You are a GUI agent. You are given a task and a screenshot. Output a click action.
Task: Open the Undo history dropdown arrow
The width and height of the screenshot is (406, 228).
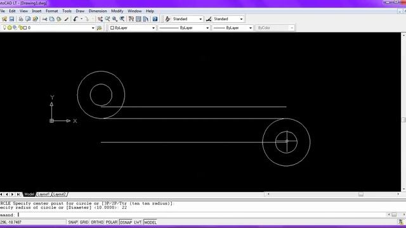pyautogui.click(x=81, y=19)
